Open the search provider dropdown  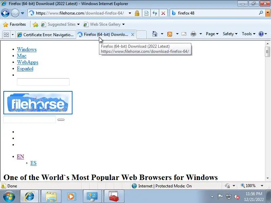coord(268,13)
